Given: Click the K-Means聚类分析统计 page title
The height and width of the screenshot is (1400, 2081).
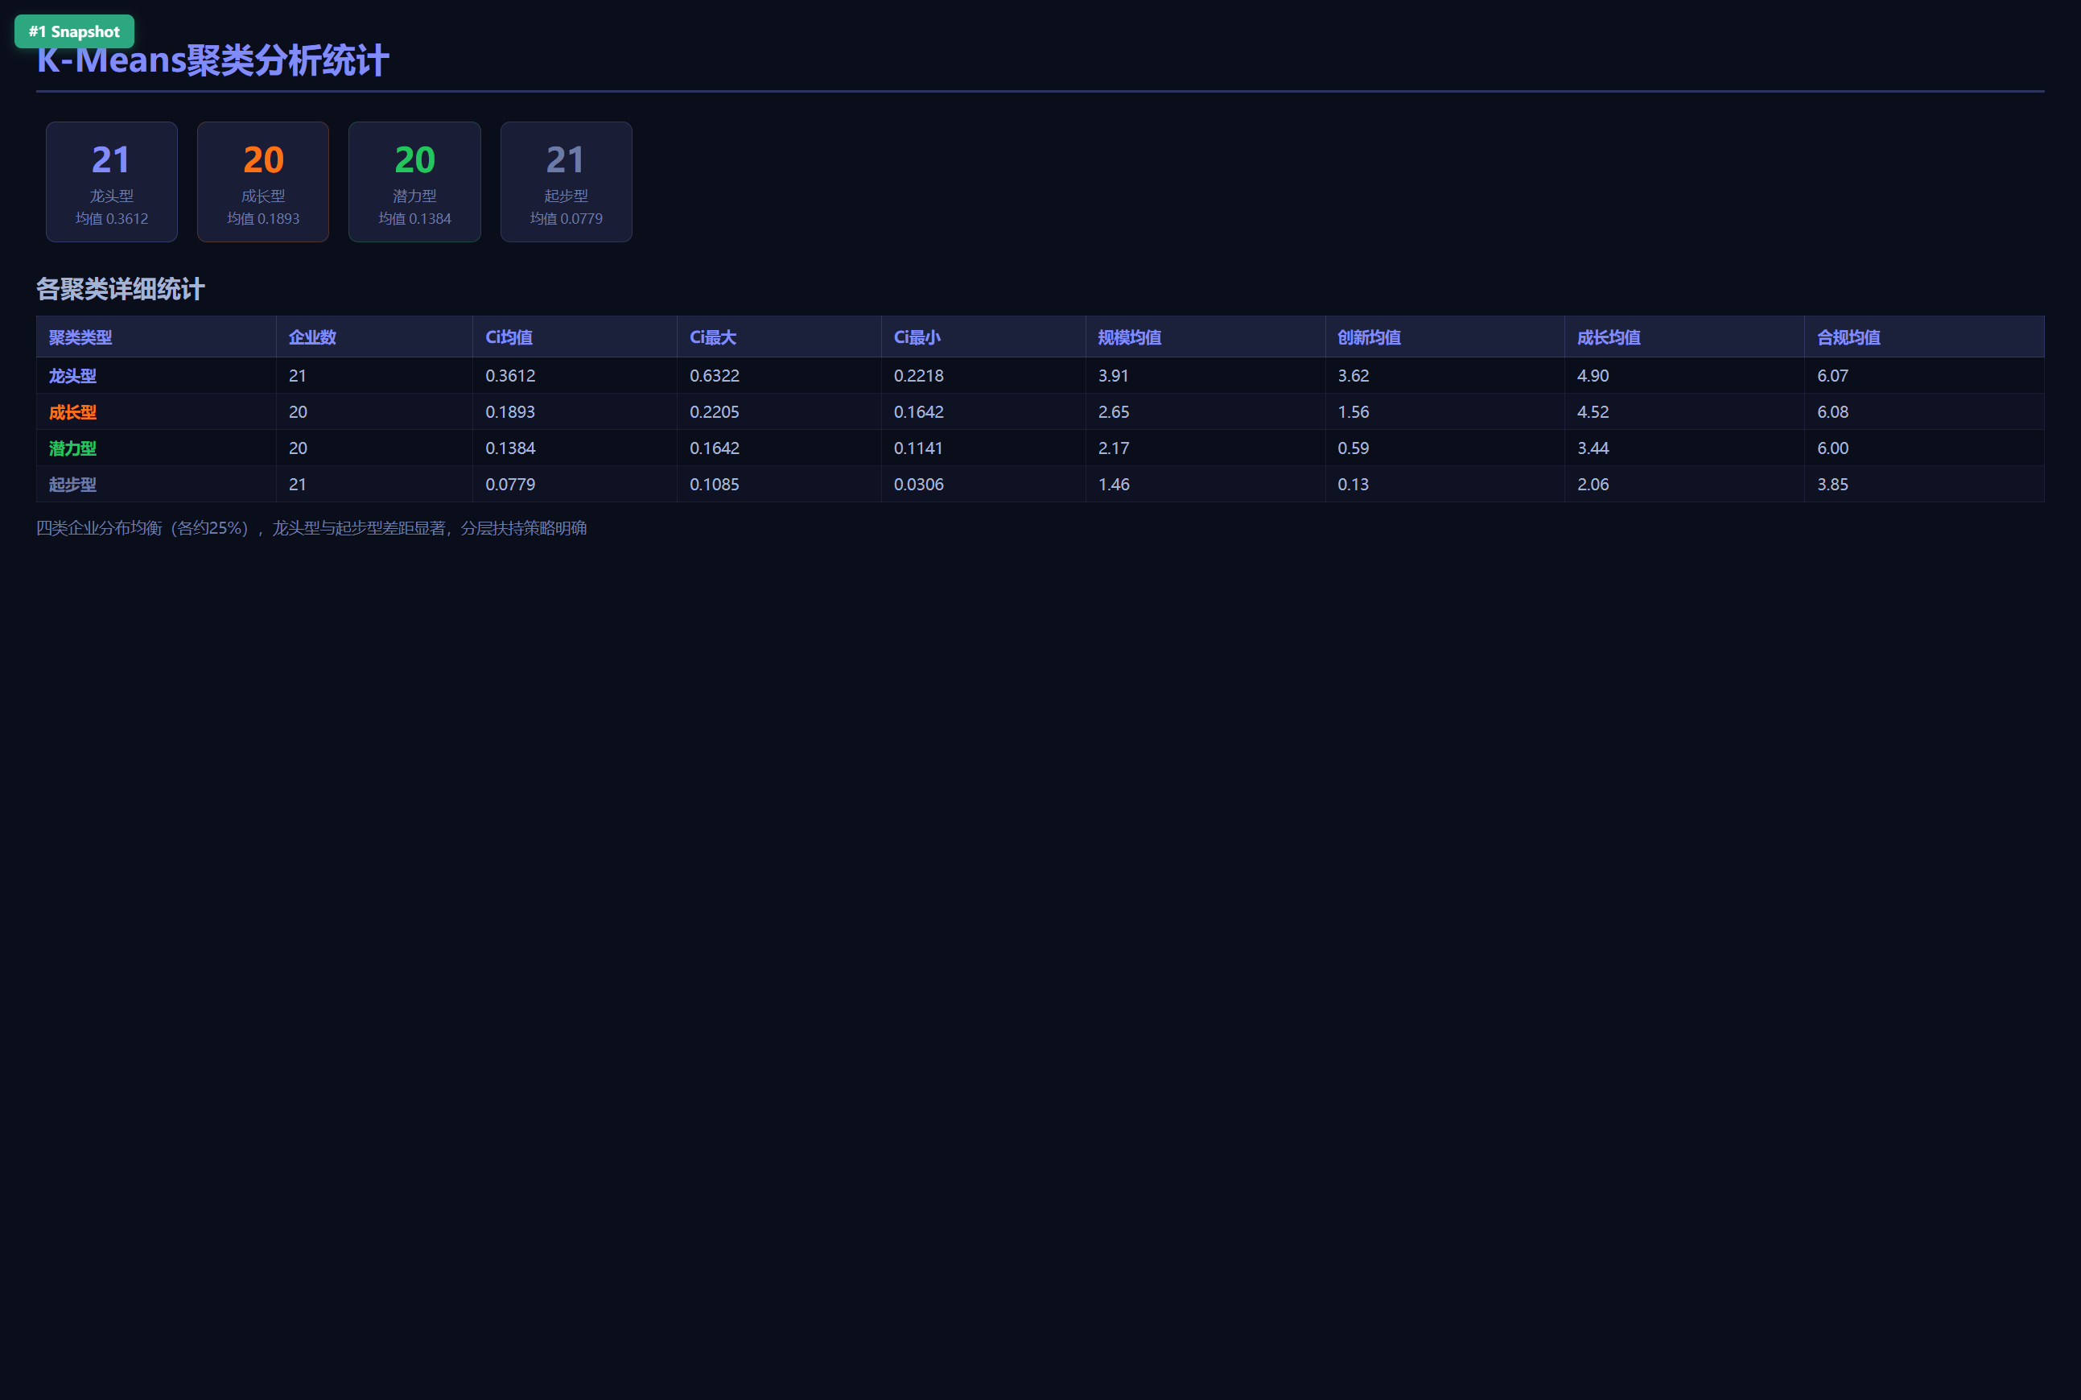Looking at the screenshot, I should (212, 60).
